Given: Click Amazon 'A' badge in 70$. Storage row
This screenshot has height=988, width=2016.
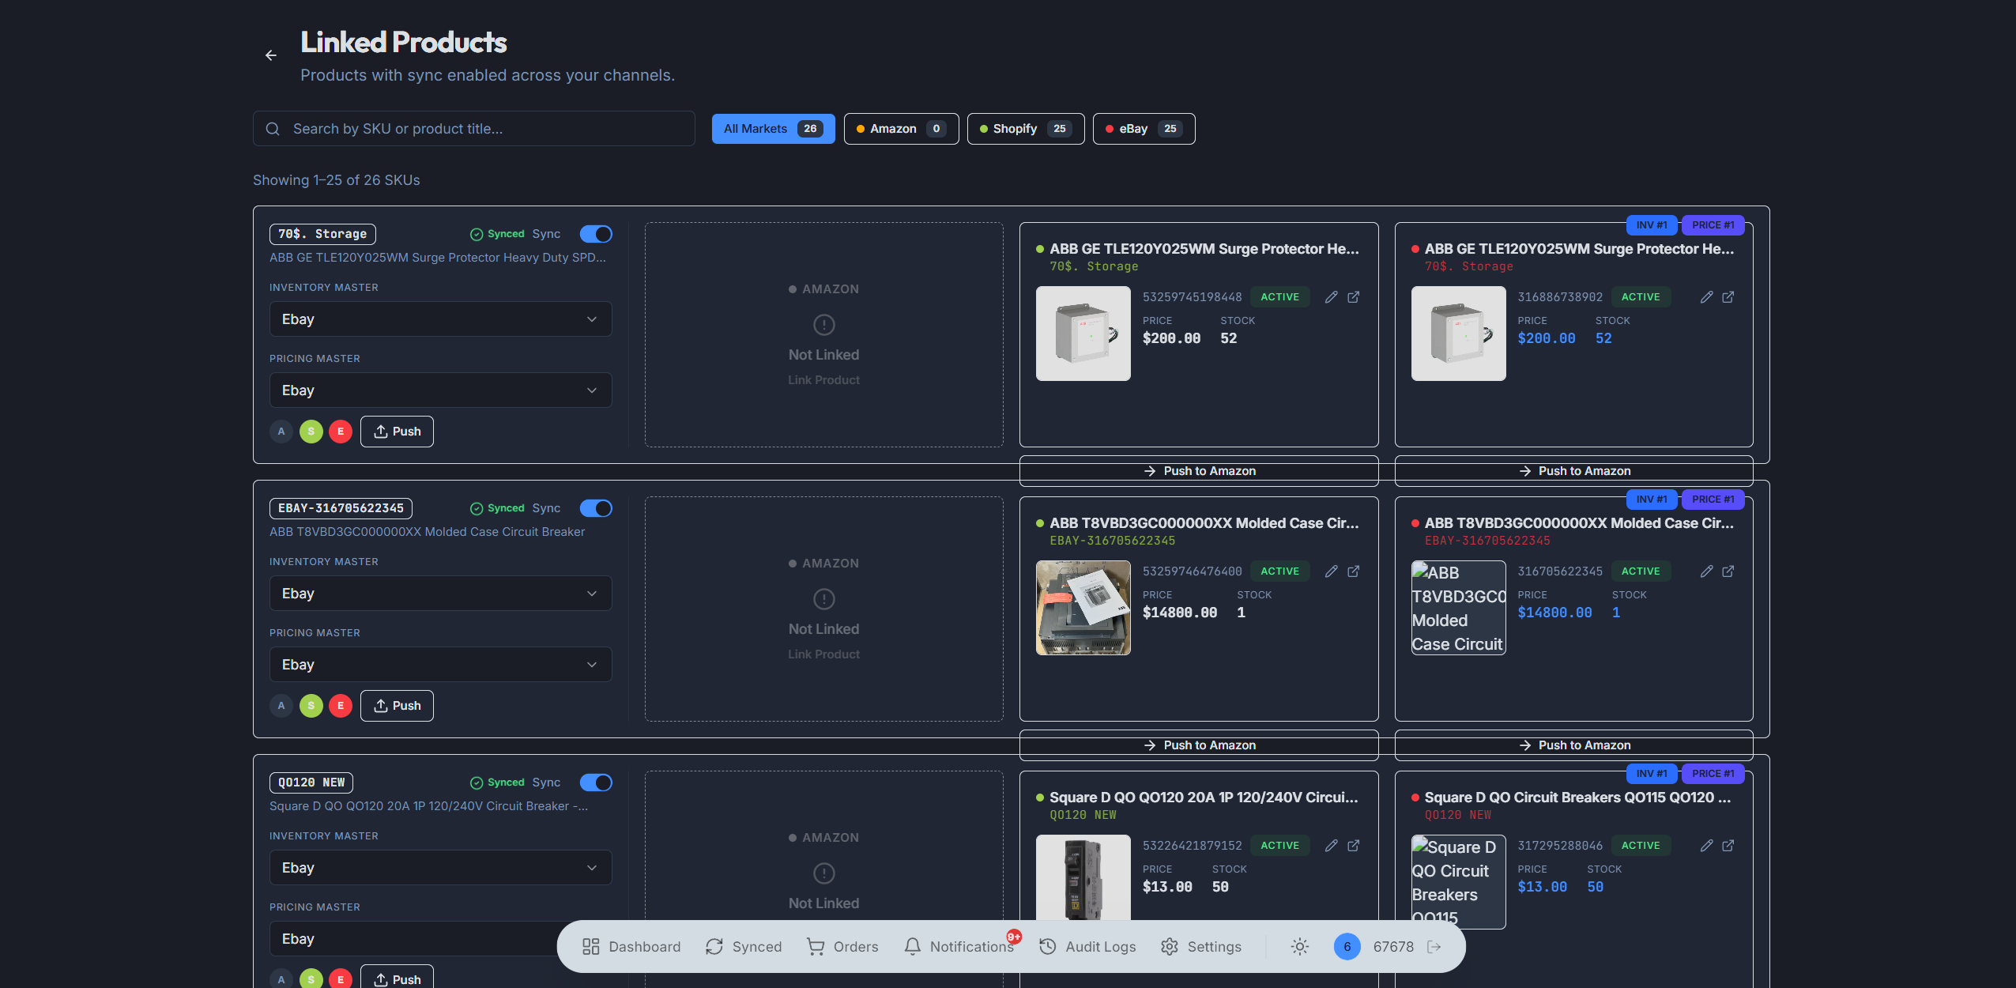Looking at the screenshot, I should pos(281,432).
